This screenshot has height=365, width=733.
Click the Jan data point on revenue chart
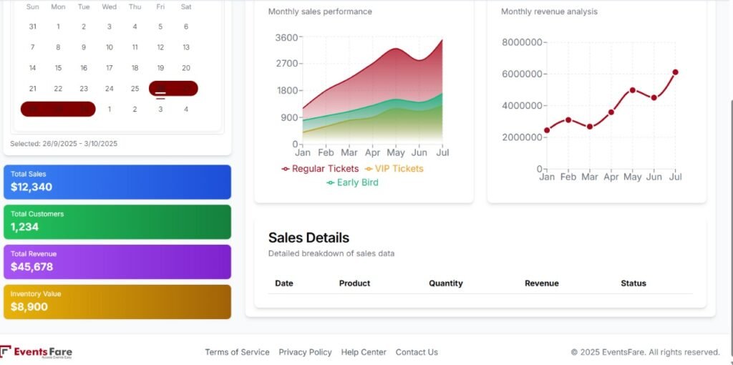pyautogui.click(x=547, y=130)
